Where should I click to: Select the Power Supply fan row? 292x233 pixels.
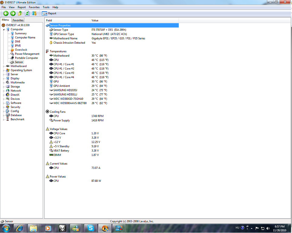click(112, 120)
